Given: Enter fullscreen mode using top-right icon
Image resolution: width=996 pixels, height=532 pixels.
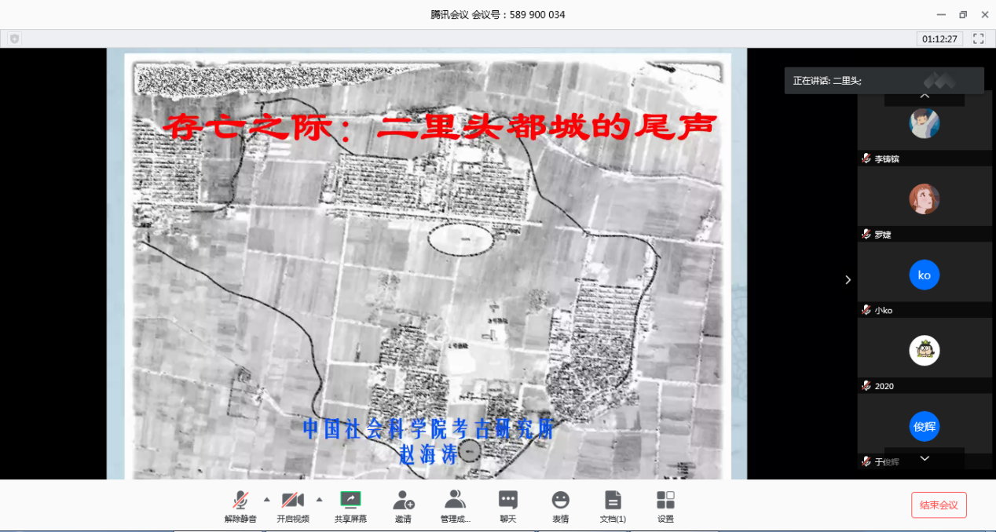Looking at the screenshot, I should [979, 38].
